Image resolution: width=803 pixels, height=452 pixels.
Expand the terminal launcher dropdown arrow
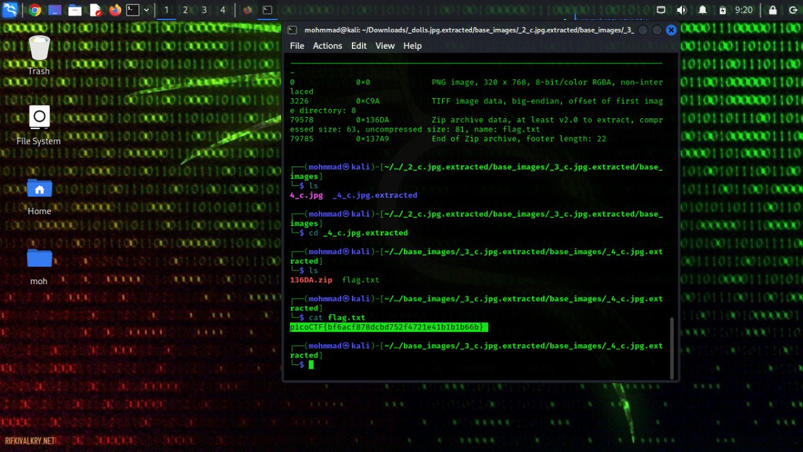click(147, 10)
